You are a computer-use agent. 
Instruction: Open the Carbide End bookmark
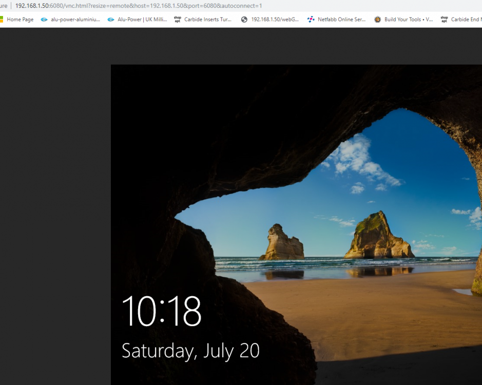click(x=461, y=20)
